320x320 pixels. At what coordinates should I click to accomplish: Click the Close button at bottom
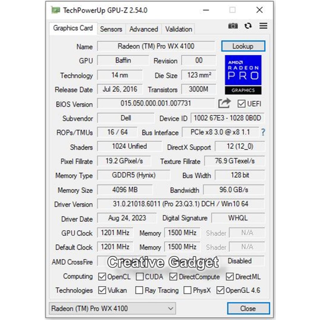click(248, 308)
